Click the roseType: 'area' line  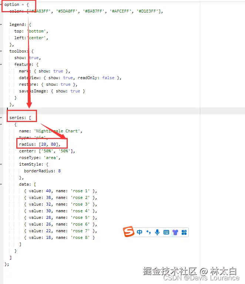click(x=40, y=158)
